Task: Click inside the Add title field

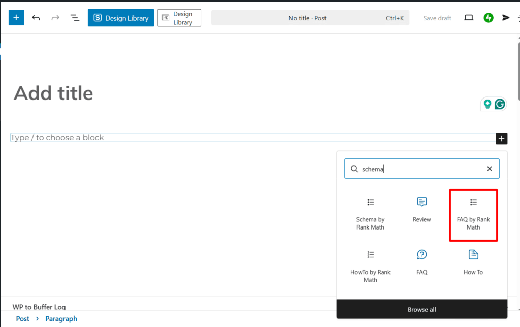Action: point(53,93)
